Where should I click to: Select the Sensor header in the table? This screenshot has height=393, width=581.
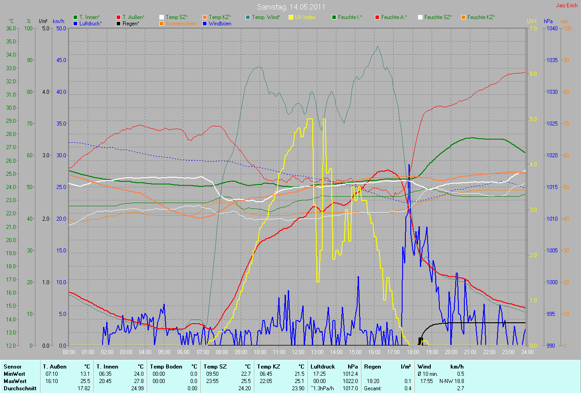tap(12, 367)
